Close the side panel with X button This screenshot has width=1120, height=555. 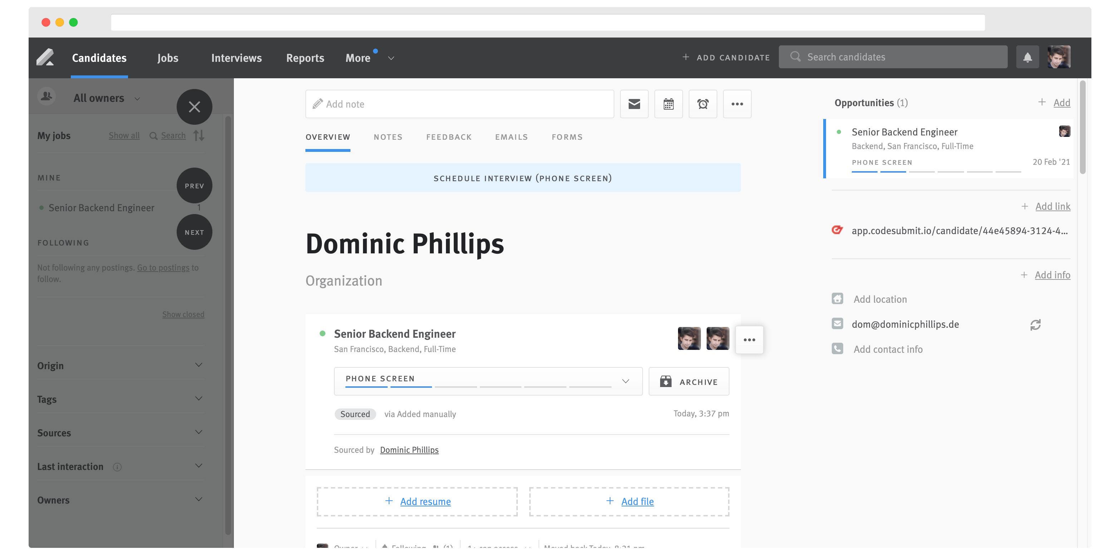point(194,107)
